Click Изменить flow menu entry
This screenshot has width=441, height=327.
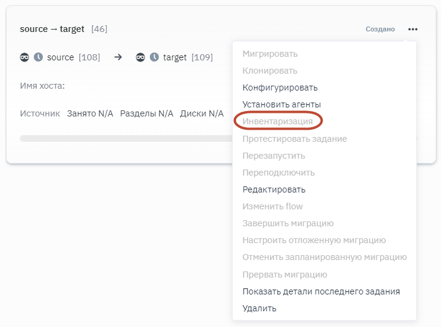(272, 206)
